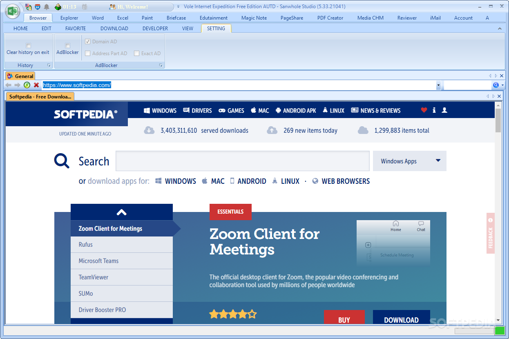Toggle the Domain AD checkbox

[x=87, y=42]
